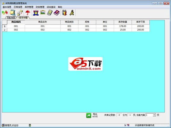Click row 2's 200.00 lower limit cell
Screen dimensions: 171x128
click(x=140, y=30)
